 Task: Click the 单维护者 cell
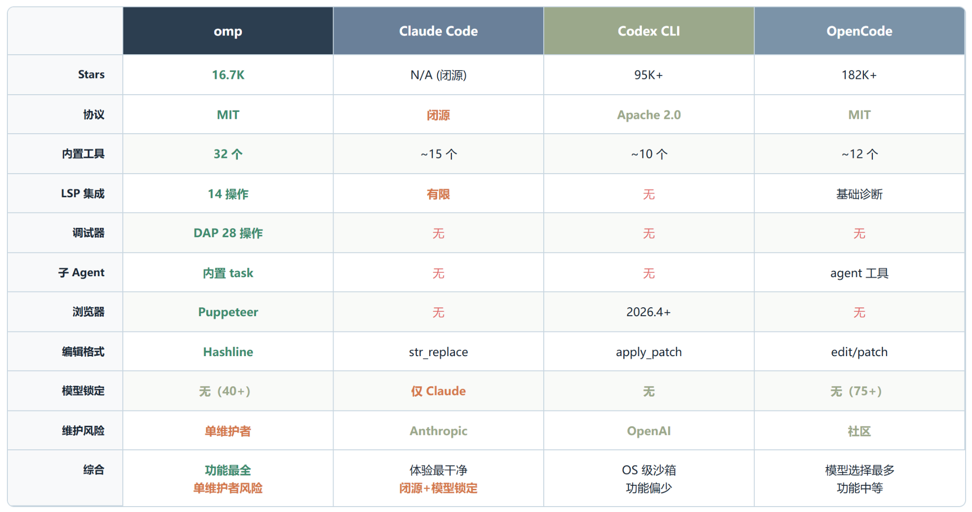click(x=228, y=431)
